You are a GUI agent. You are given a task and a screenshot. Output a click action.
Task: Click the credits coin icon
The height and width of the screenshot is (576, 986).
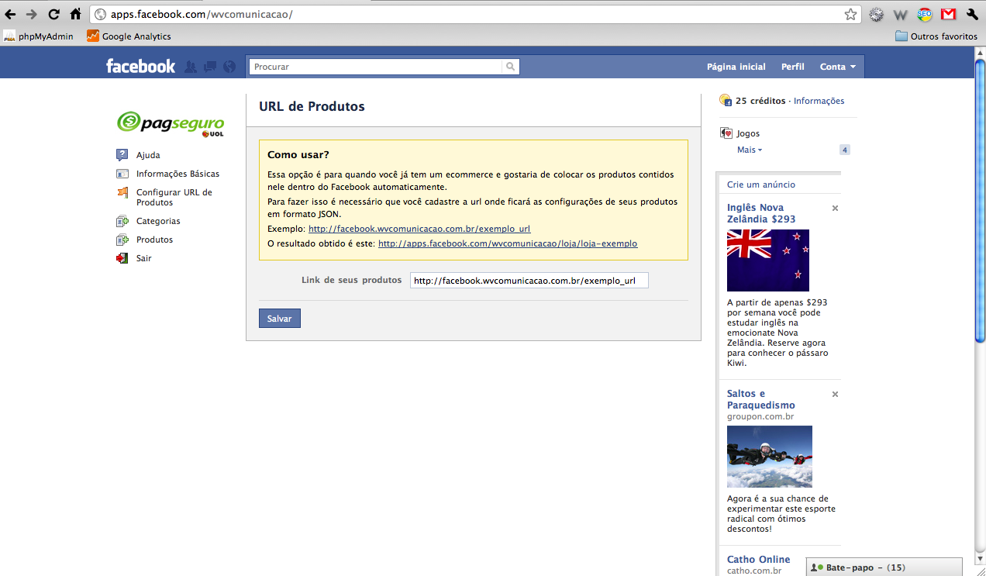[726, 100]
